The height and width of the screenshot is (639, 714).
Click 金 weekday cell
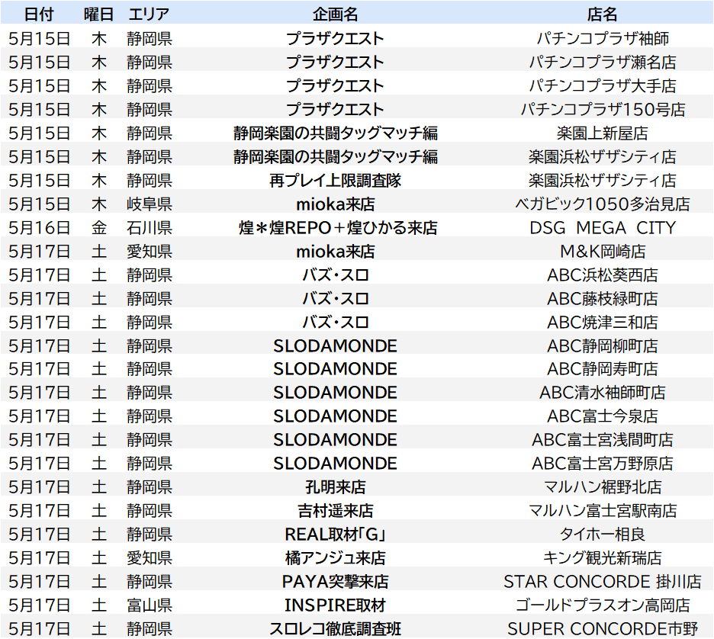click(99, 227)
